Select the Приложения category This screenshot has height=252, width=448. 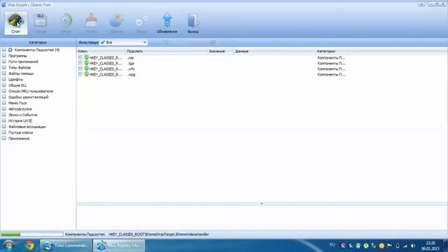(19, 139)
